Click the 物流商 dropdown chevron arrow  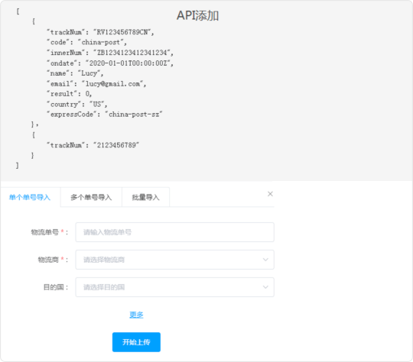[x=265, y=260]
